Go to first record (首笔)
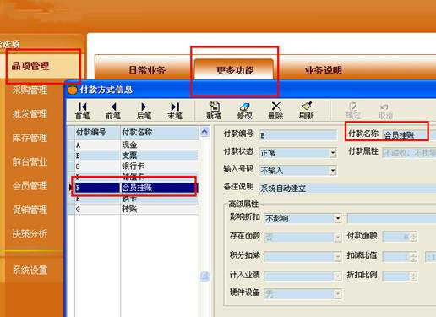The width and height of the screenshot is (436, 317). (x=83, y=111)
